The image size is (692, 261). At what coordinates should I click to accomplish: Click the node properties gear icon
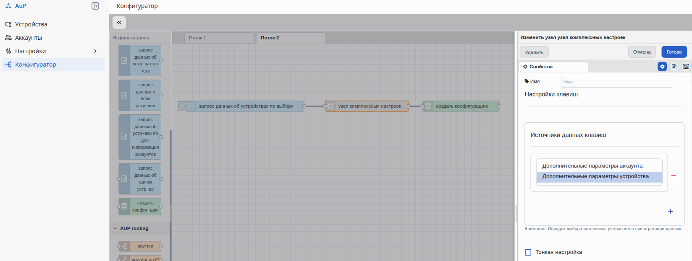(x=662, y=67)
